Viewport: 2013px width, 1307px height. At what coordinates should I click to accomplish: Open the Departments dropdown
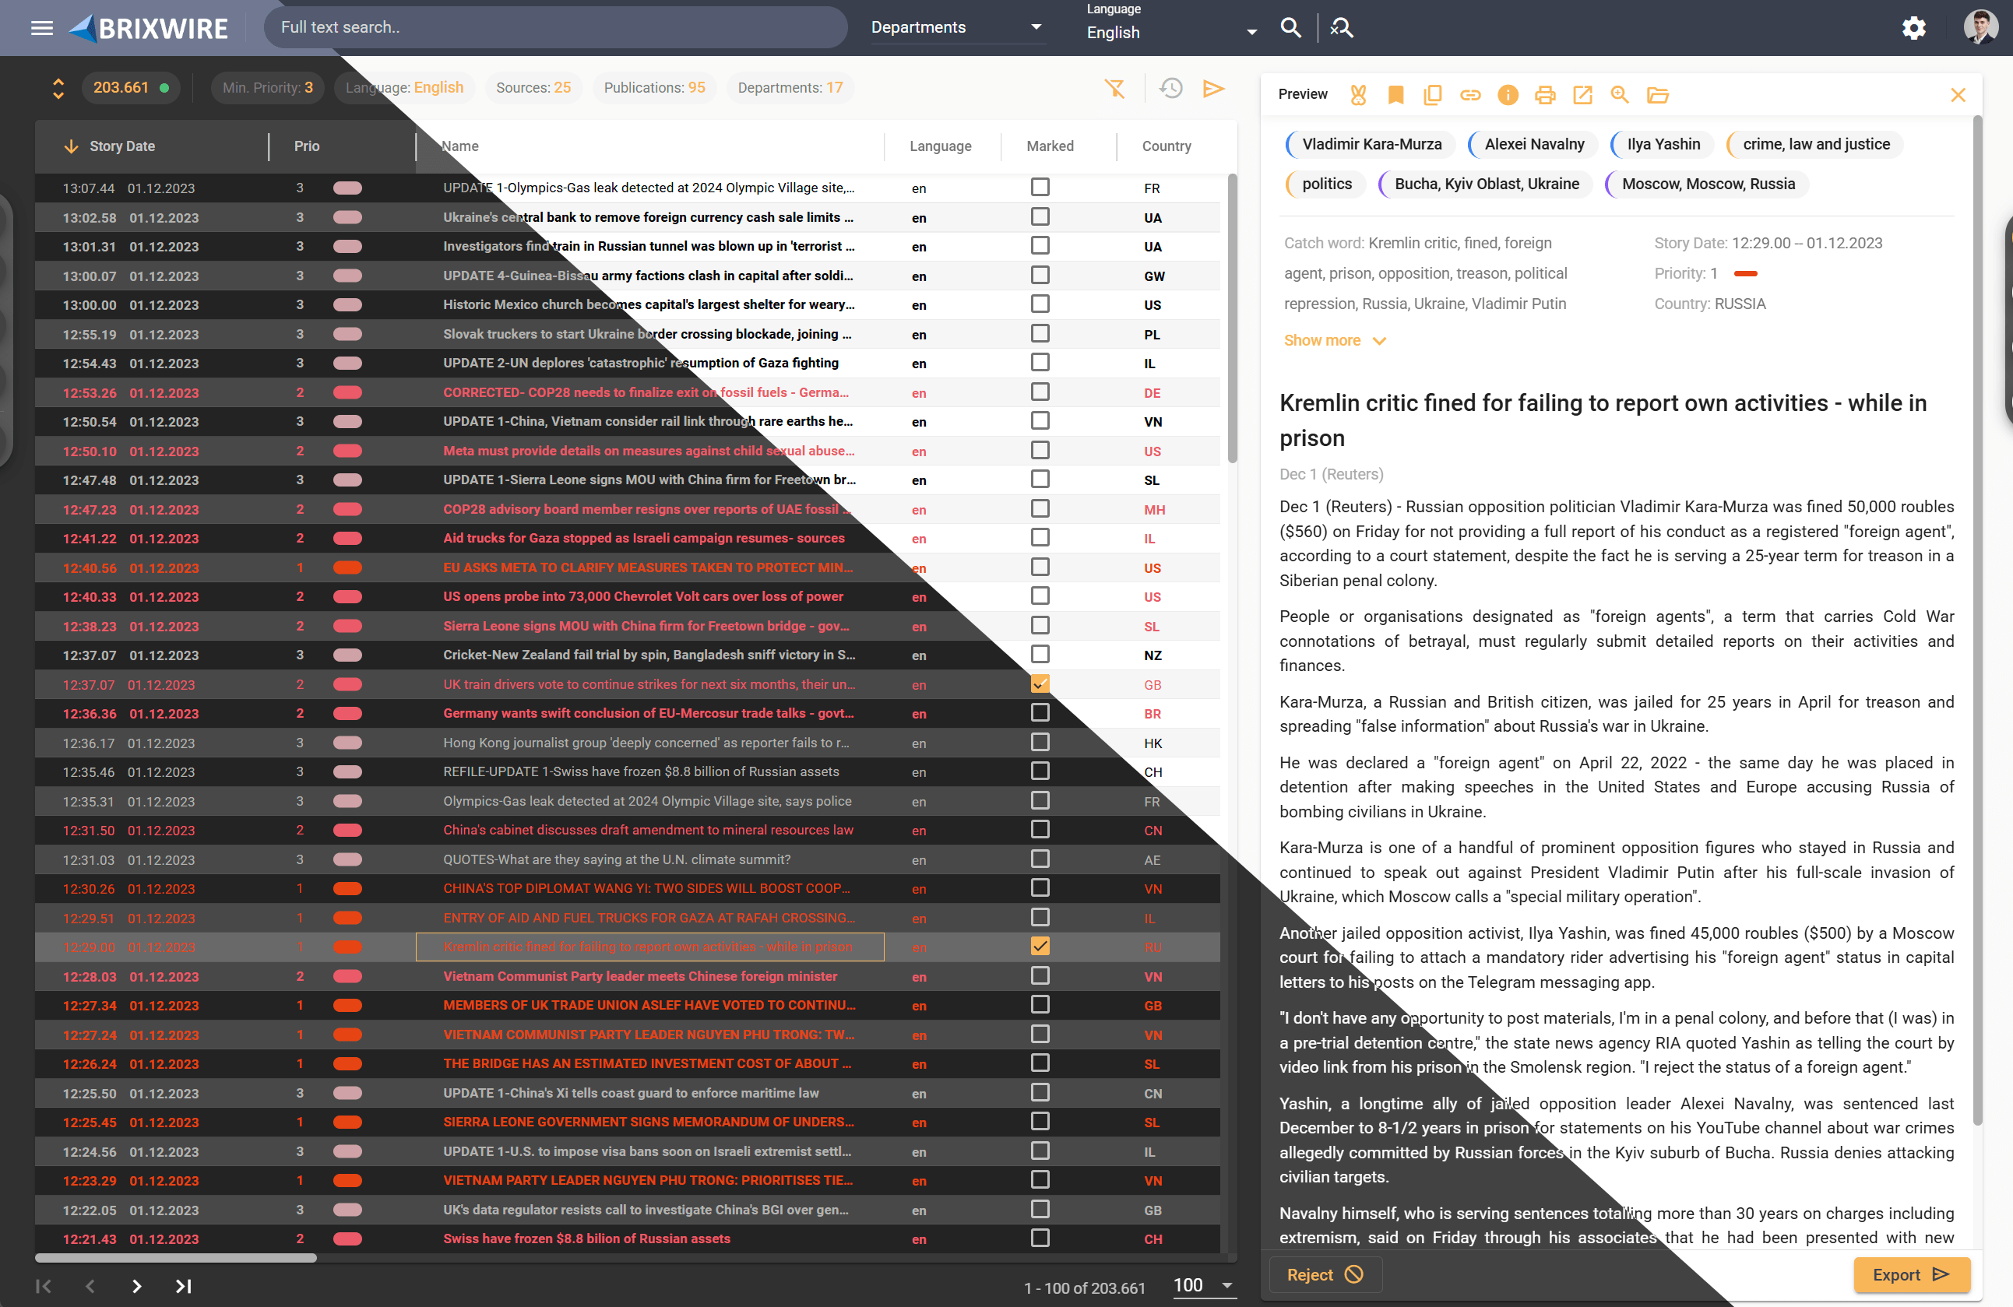click(955, 27)
